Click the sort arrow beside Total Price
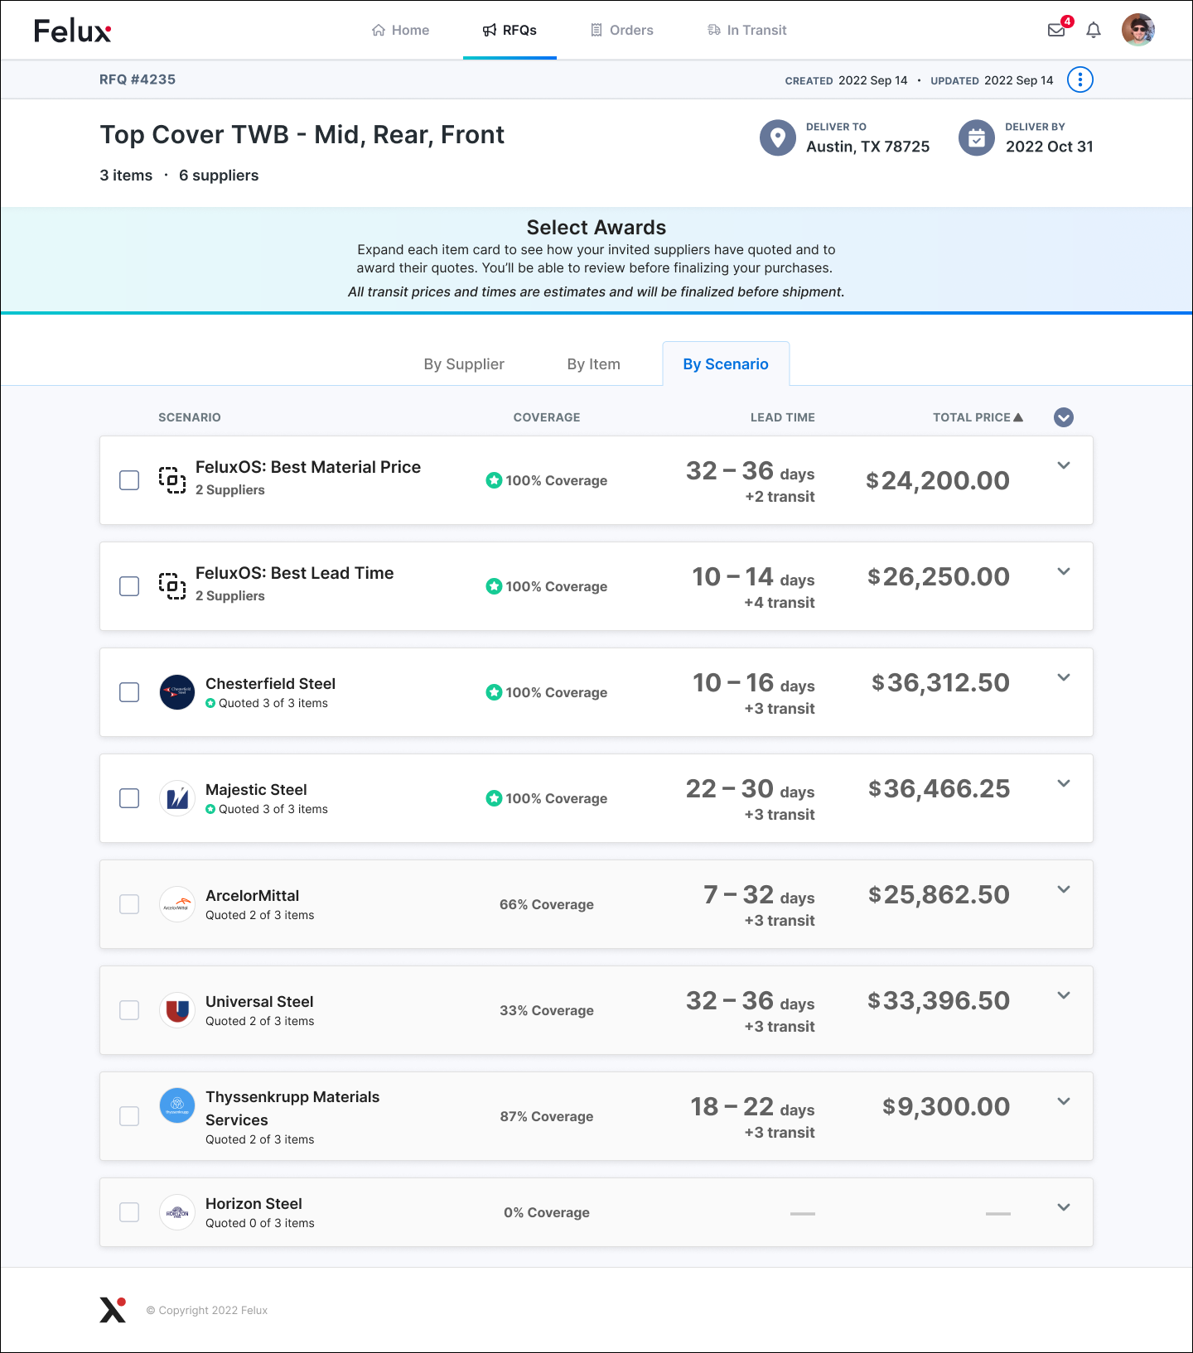Image resolution: width=1193 pixels, height=1353 pixels. [x=1018, y=417]
